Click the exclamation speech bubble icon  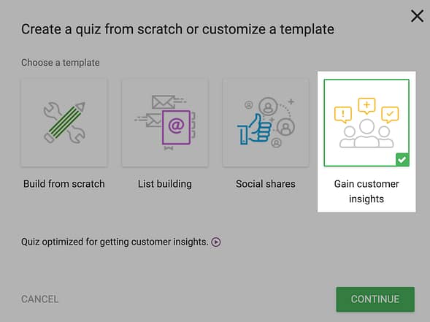pos(343,115)
